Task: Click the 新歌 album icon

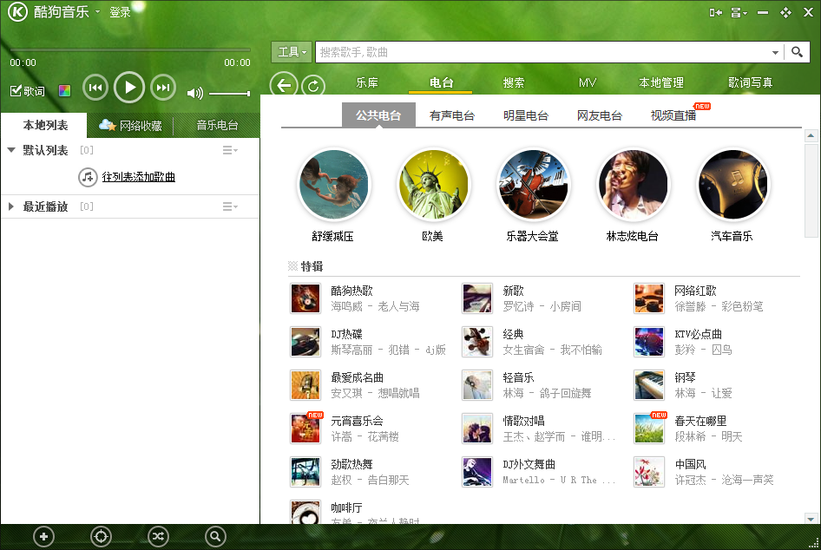Action: (x=477, y=298)
